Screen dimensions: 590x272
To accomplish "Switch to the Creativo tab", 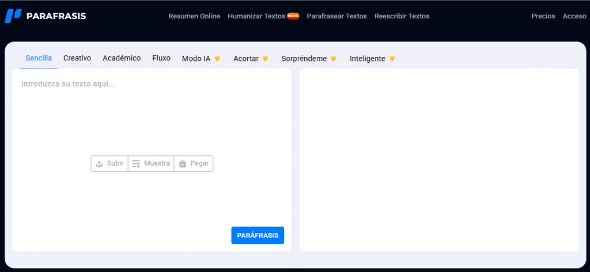I will pos(77,58).
